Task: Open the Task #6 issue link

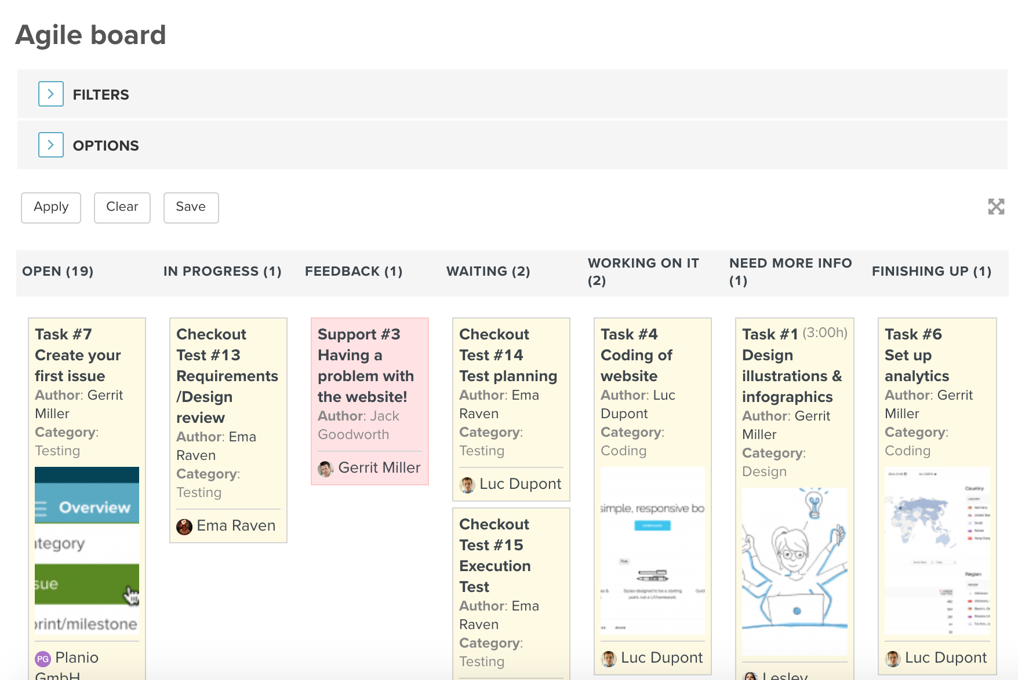Action: (x=913, y=334)
